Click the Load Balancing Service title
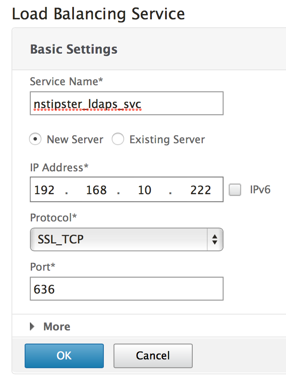 pyautogui.click(x=98, y=14)
